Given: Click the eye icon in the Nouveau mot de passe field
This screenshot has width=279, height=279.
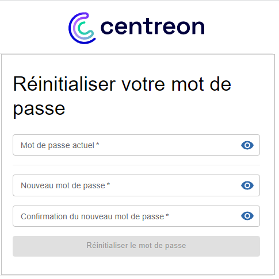Looking at the screenshot, I should click(x=247, y=185).
